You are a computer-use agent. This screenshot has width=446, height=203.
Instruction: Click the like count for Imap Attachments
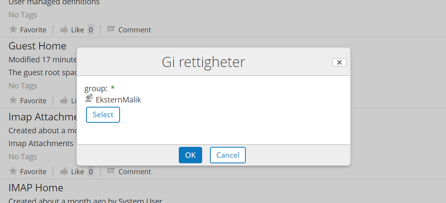[91, 171]
